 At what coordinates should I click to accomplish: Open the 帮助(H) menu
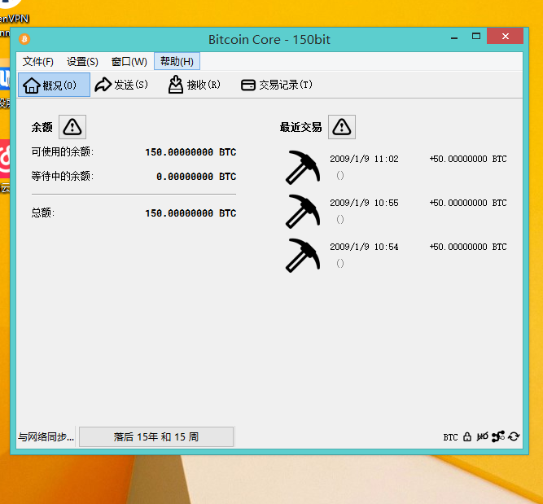pyautogui.click(x=177, y=62)
